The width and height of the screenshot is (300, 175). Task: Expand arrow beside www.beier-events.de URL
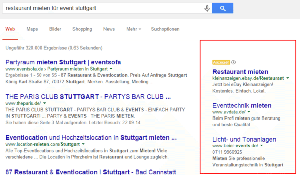click(261, 146)
